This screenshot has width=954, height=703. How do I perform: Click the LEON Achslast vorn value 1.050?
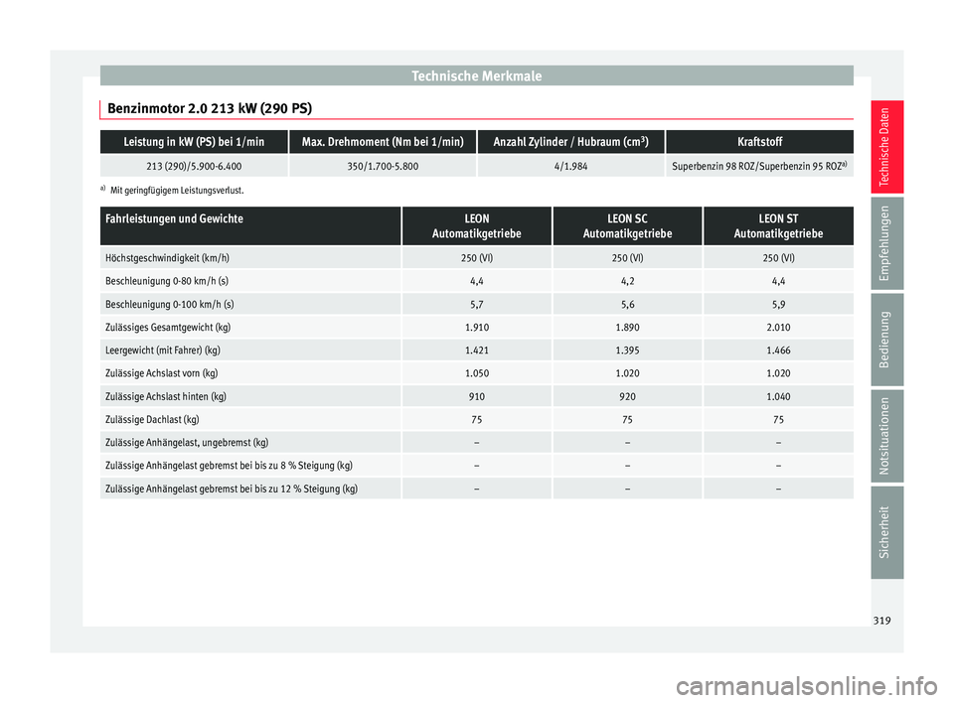[x=476, y=373]
